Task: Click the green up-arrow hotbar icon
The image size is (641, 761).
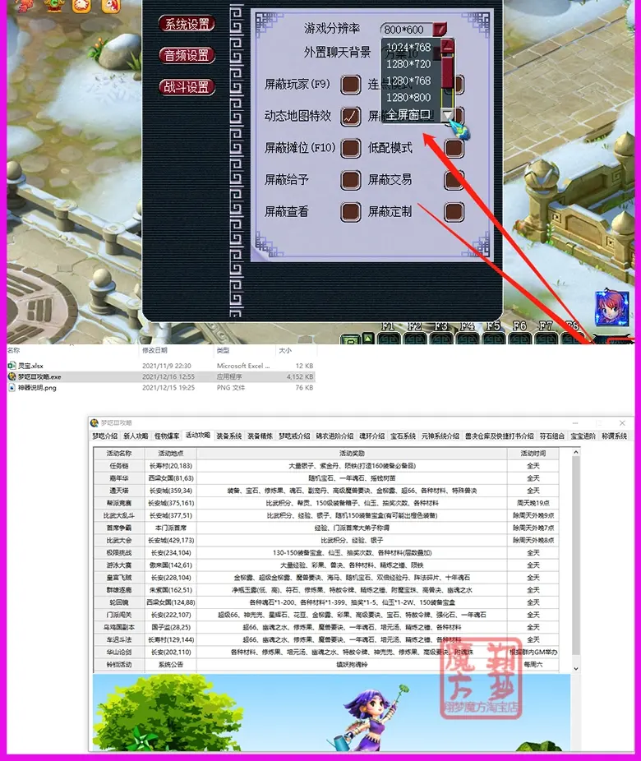Action: (x=368, y=339)
